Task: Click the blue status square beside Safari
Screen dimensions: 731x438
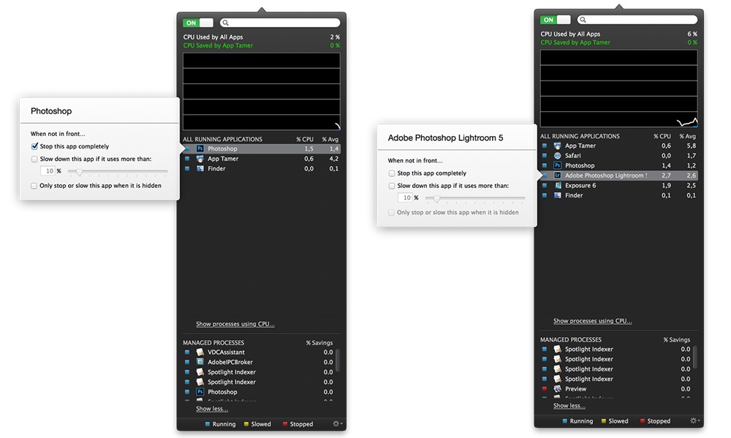Action: (x=544, y=156)
